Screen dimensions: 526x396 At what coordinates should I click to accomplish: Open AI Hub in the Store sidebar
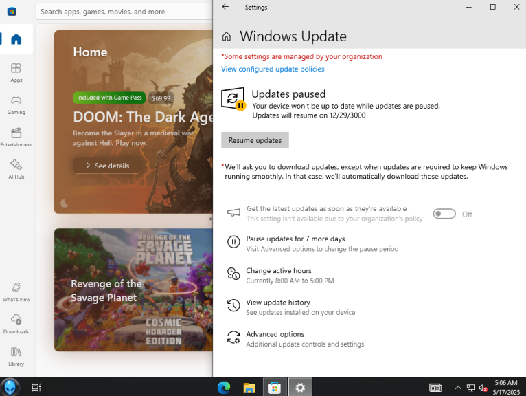point(16,169)
